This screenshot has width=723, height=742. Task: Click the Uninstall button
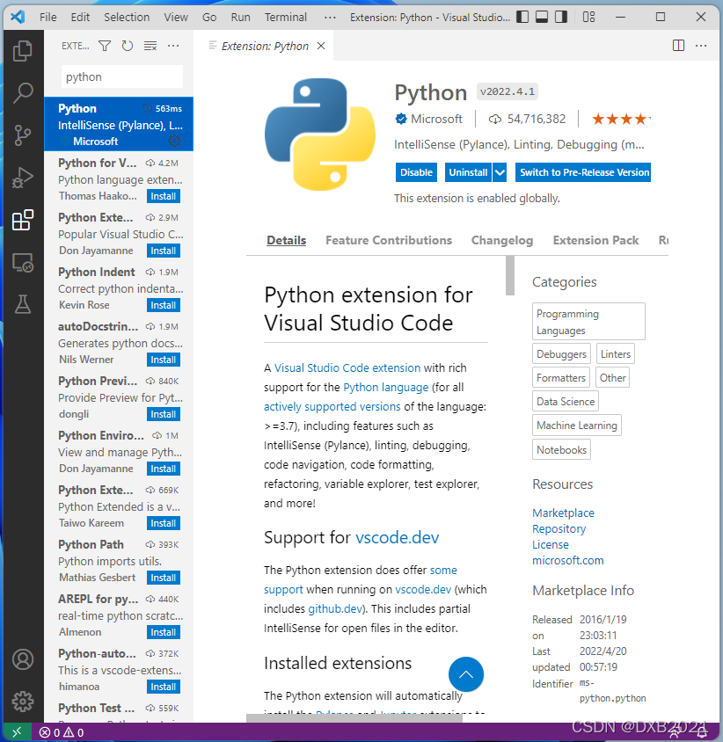[x=468, y=172]
